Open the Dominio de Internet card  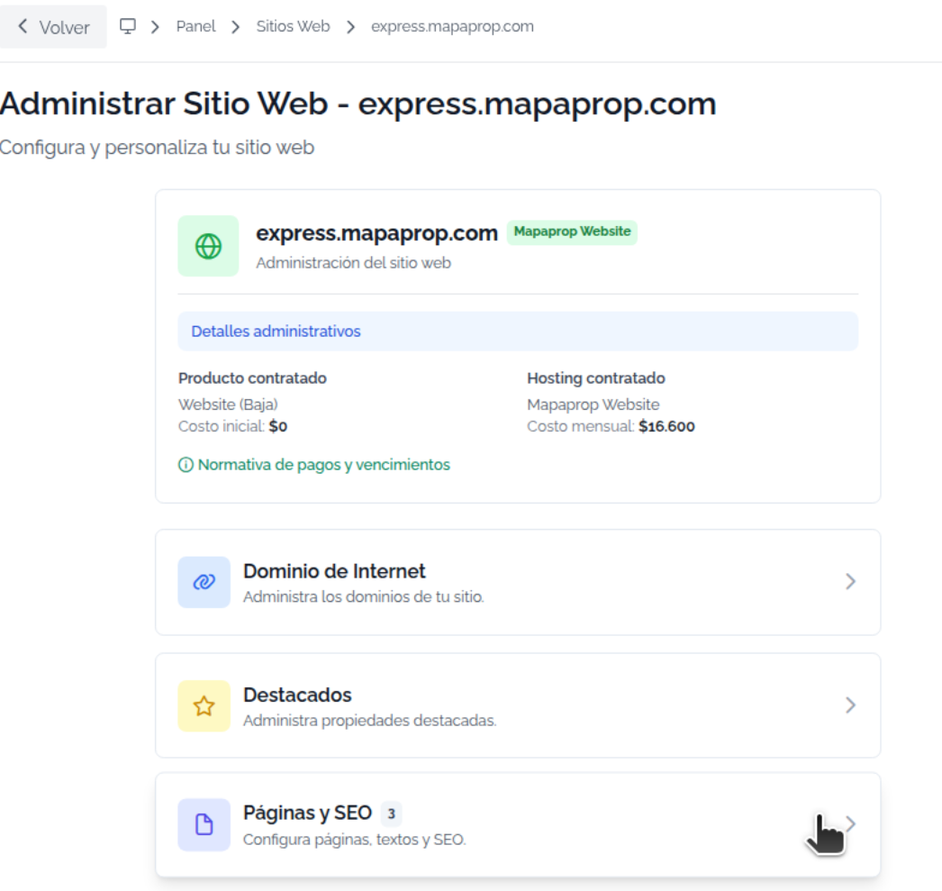[518, 582]
